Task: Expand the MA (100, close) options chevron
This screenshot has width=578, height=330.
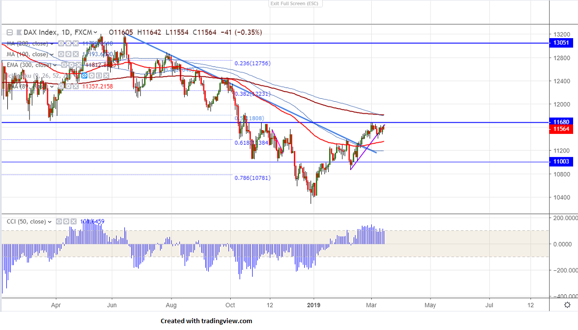Action: pos(51,54)
